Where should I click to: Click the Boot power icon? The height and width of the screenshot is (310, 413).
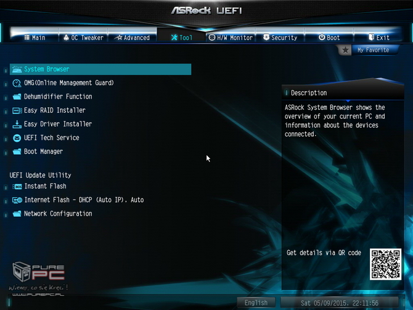(x=322, y=37)
